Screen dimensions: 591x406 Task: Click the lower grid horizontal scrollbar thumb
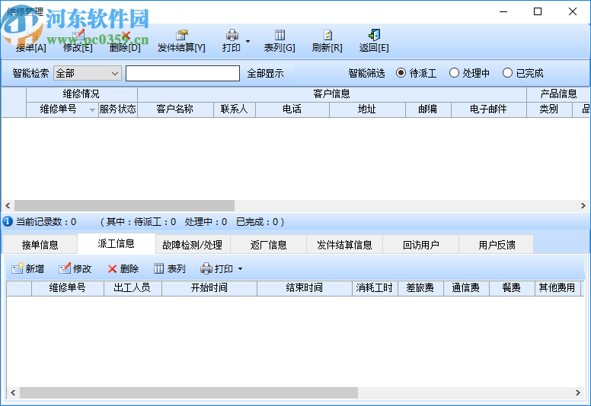coord(188,392)
